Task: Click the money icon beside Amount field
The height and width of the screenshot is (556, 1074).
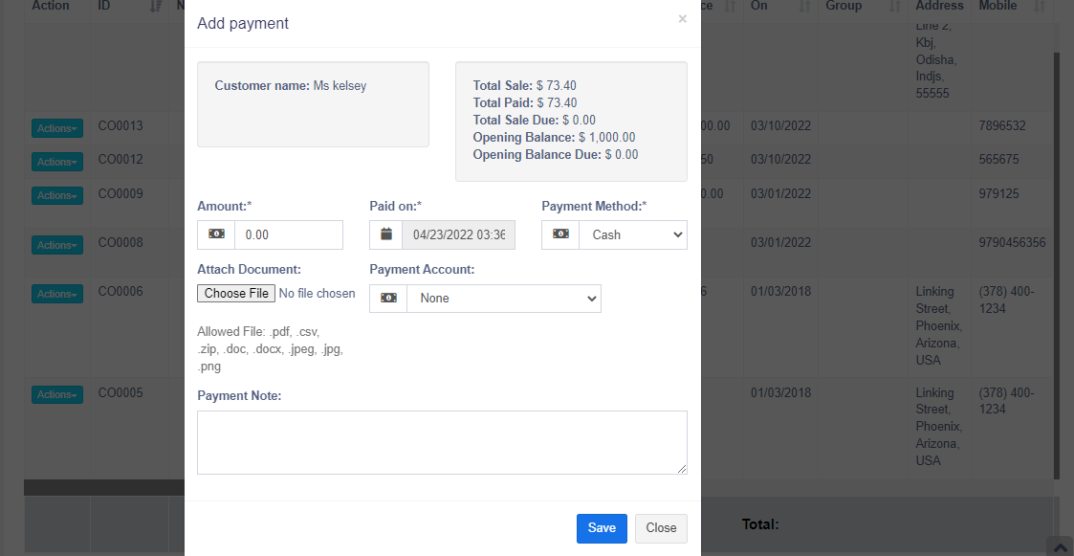Action: pos(216,234)
